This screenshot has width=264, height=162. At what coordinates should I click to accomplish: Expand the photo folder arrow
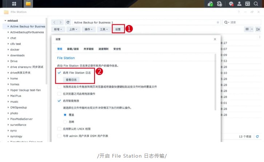click(x=8, y=113)
